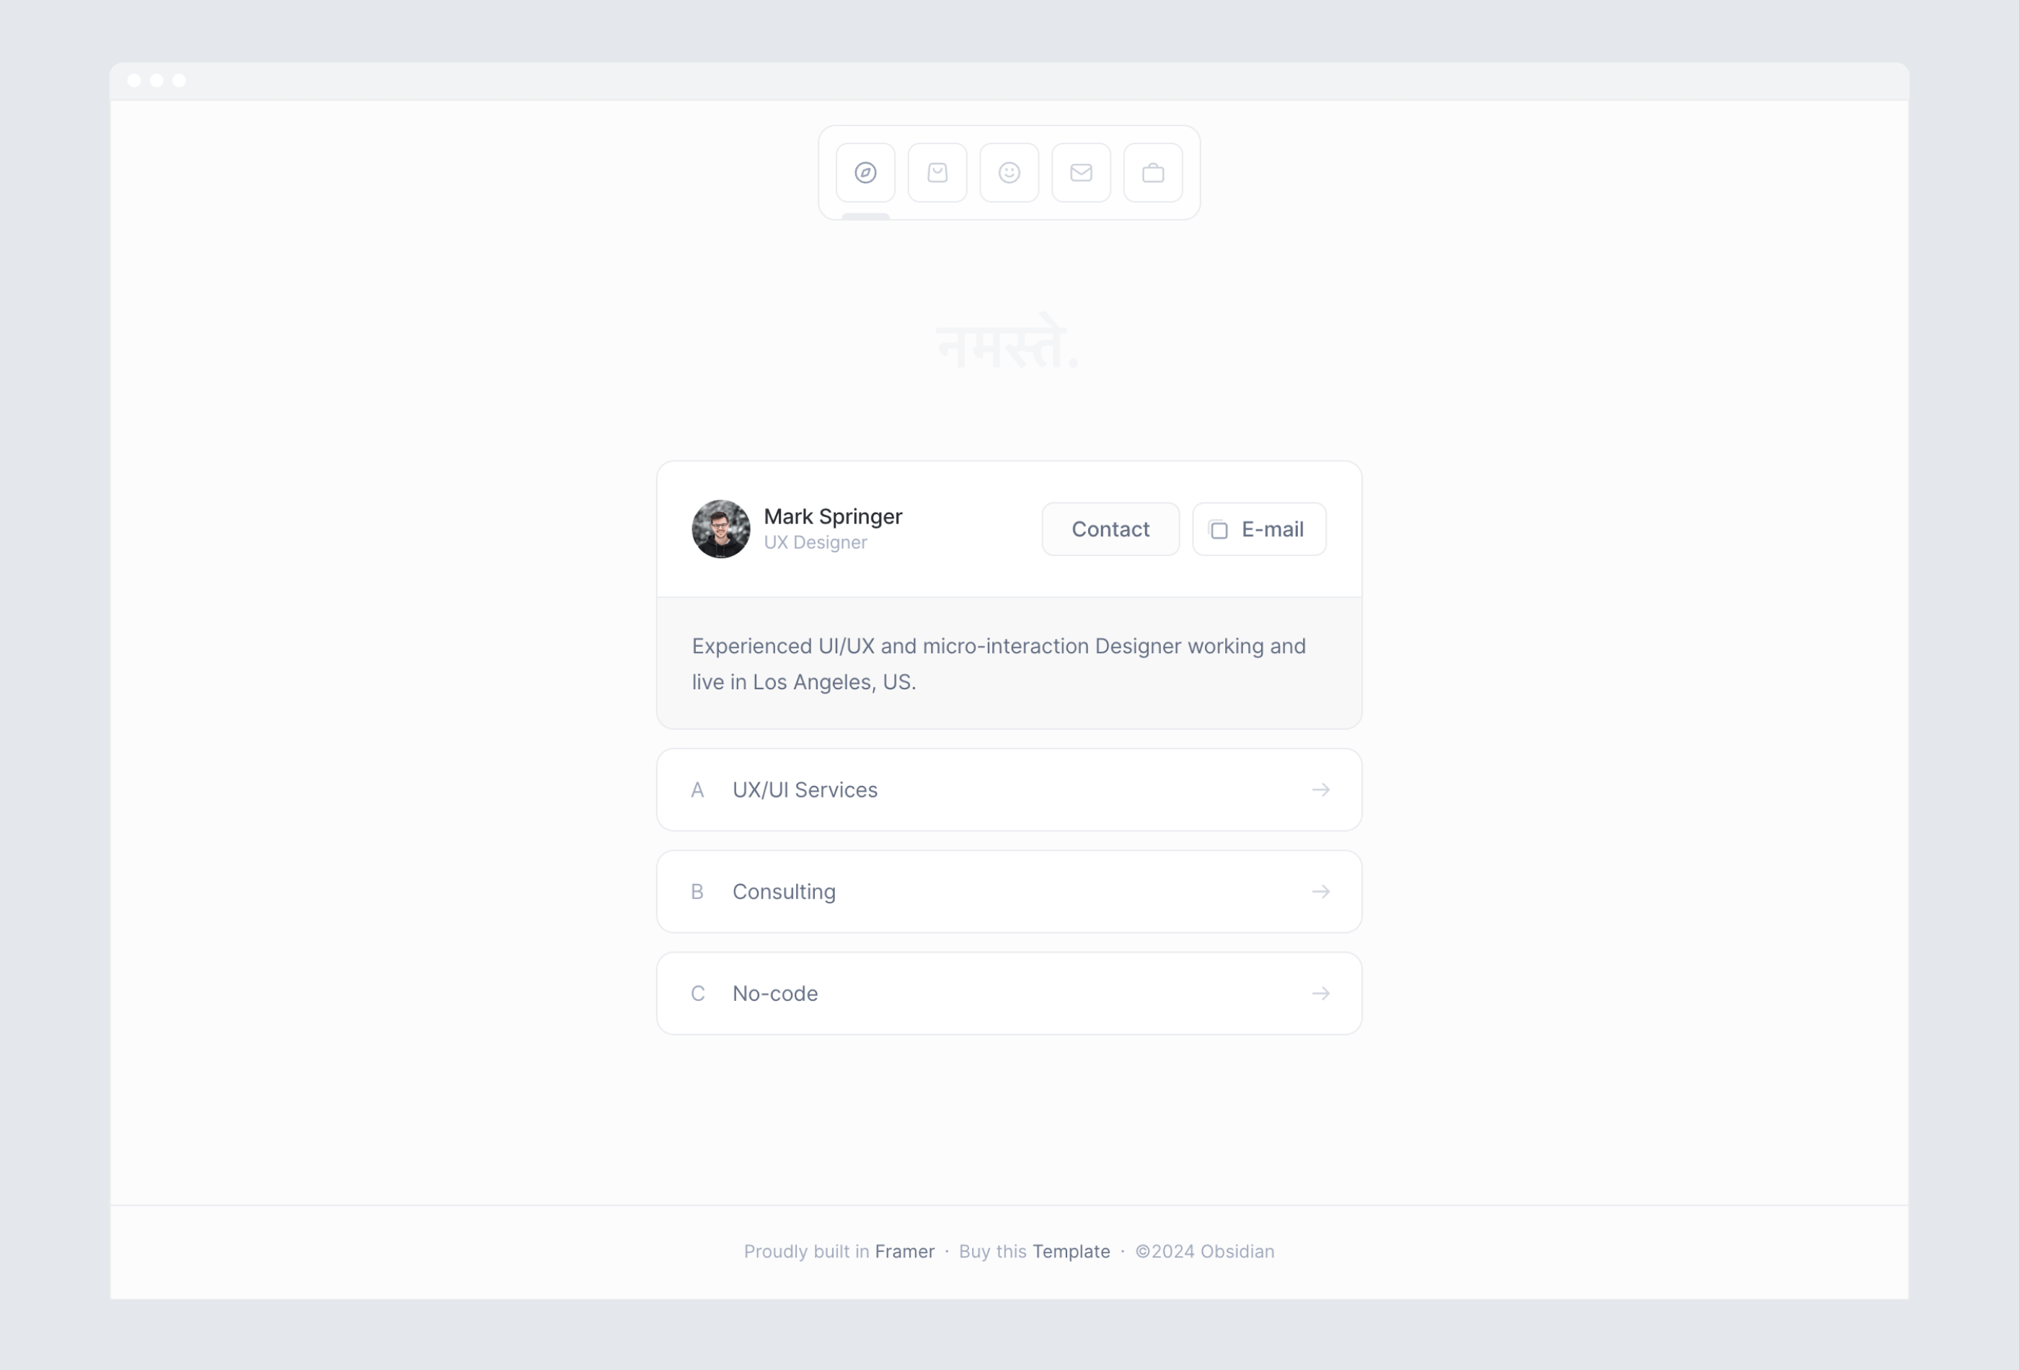Select the mail/envelope icon
The image size is (2019, 1370).
pos(1081,172)
